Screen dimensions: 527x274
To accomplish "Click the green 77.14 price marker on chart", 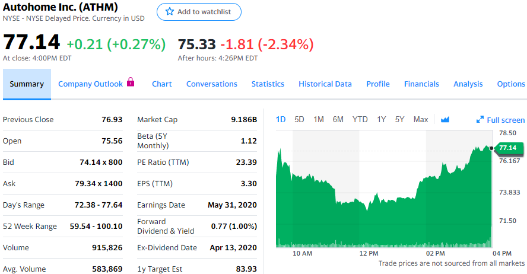I will [507, 148].
